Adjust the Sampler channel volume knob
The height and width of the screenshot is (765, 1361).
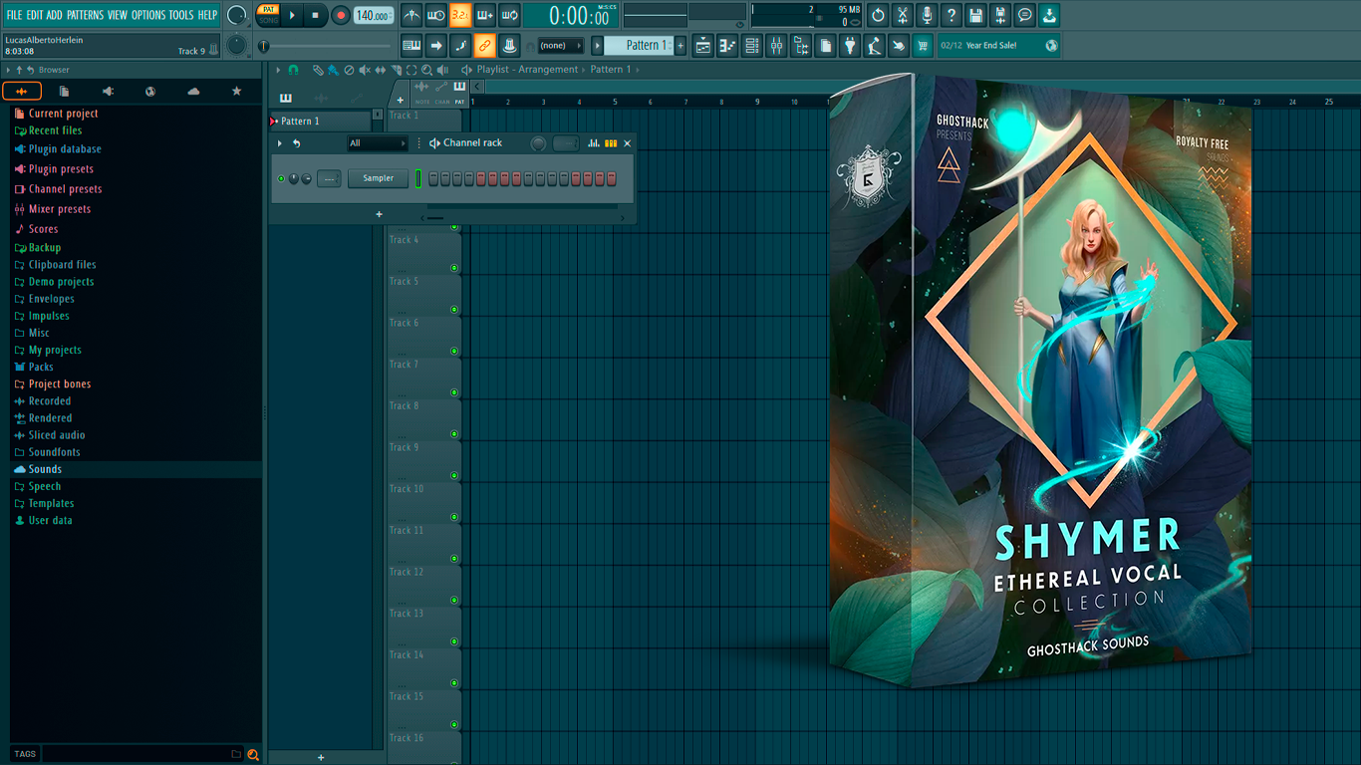306,178
